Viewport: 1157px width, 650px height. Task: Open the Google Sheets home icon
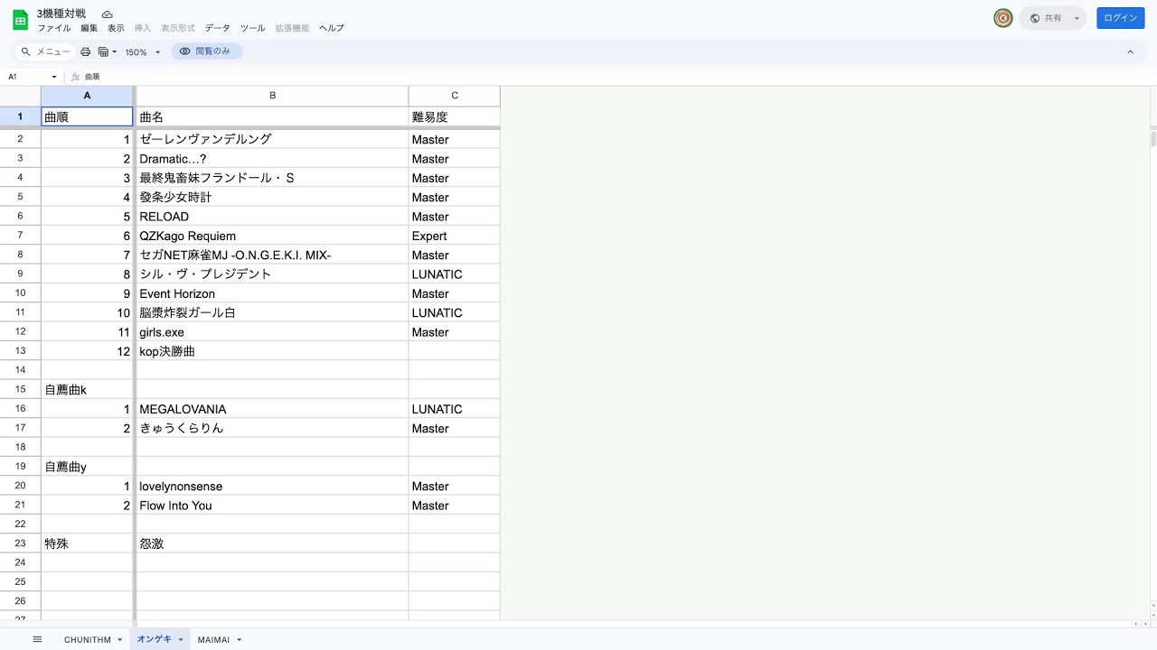point(20,20)
